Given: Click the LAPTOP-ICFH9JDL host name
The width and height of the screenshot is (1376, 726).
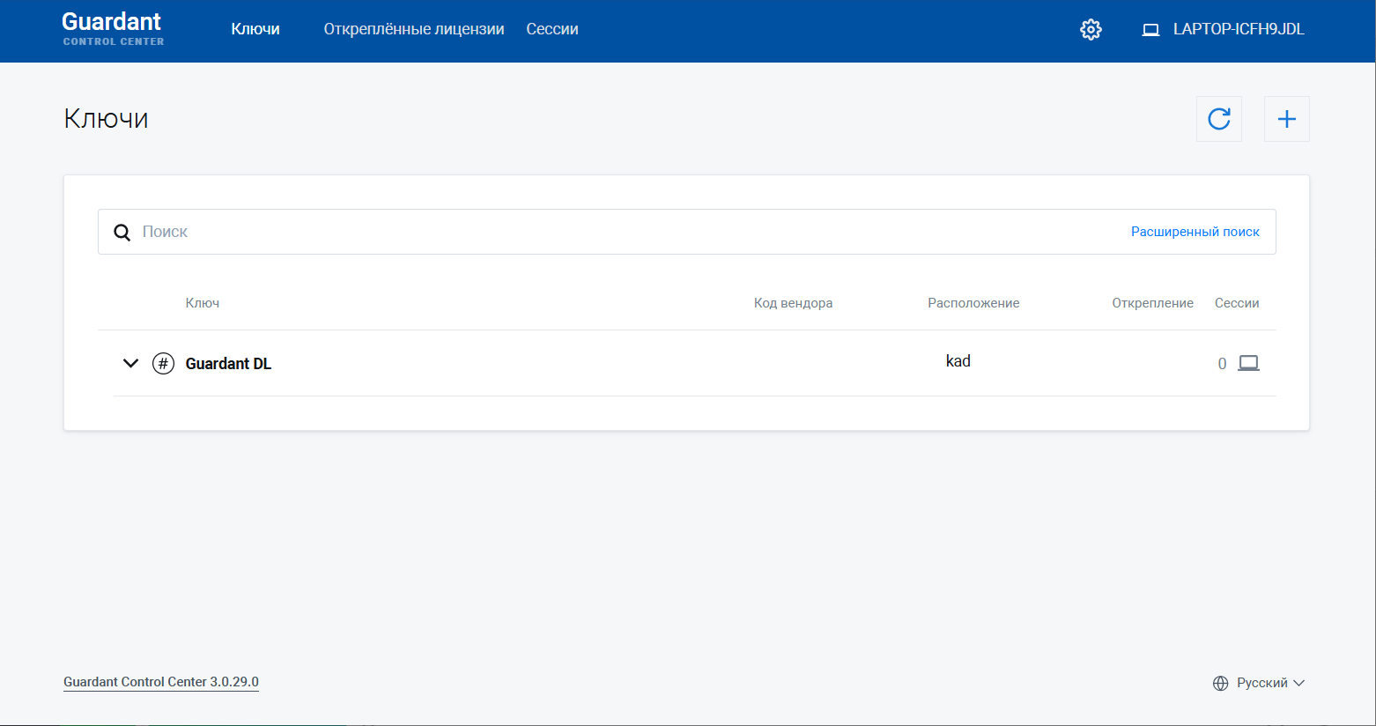Looking at the screenshot, I should tap(1238, 29).
